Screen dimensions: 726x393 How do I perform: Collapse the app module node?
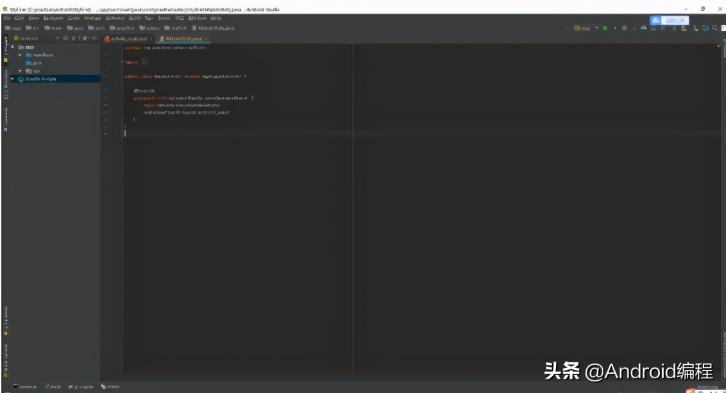tap(12, 47)
